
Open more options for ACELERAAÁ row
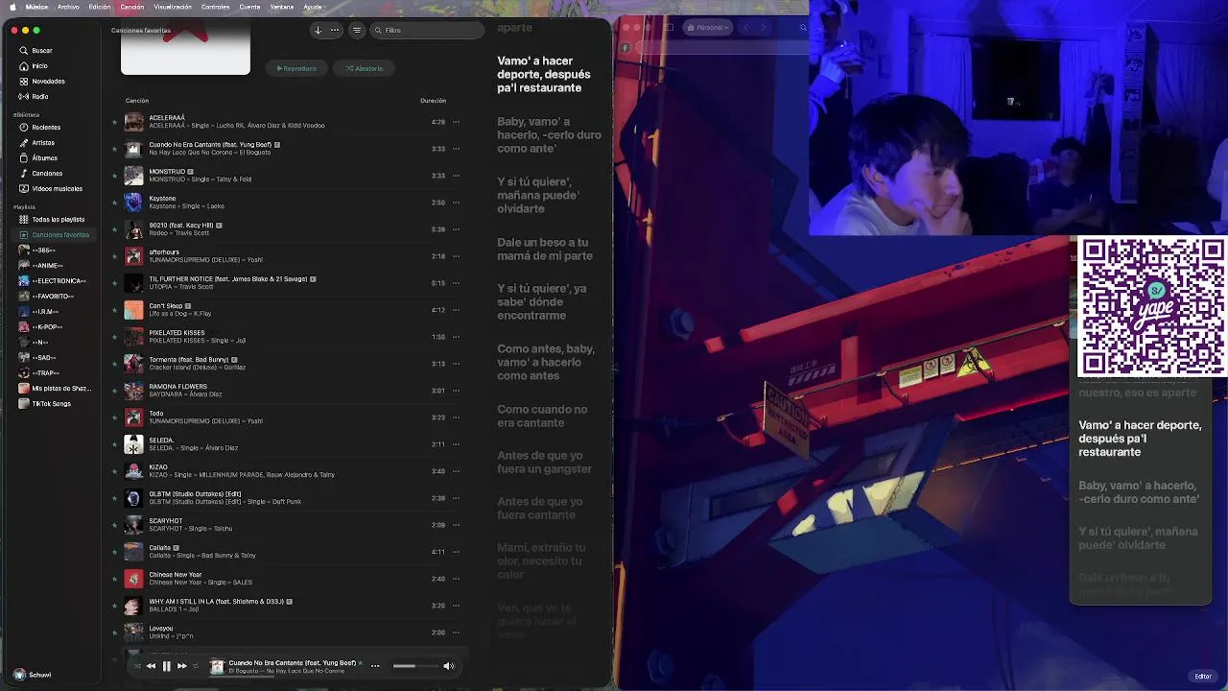coord(456,122)
